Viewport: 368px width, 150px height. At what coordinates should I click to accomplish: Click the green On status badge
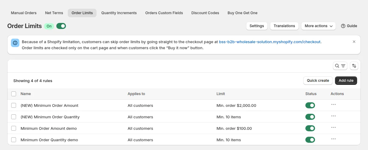pos(49,26)
